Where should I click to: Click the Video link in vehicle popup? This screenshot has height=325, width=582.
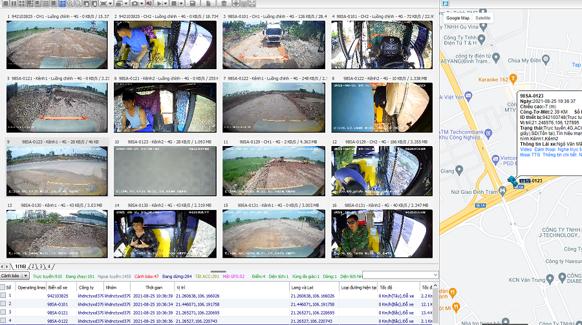526,149
